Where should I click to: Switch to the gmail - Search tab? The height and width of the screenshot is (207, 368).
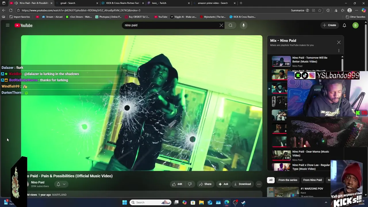[x=77, y=3]
